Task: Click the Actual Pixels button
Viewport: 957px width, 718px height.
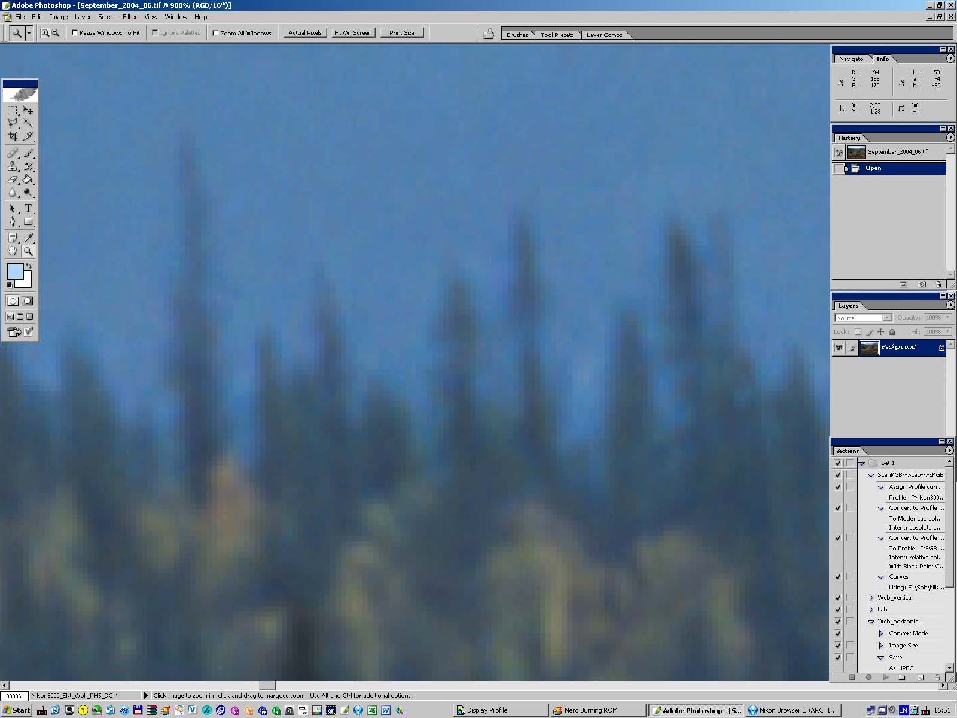Action: [x=305, y=33]
